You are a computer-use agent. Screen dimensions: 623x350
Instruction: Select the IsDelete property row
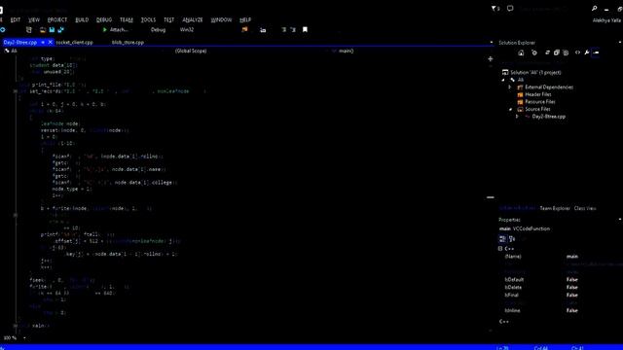click(x=561, y=288)
